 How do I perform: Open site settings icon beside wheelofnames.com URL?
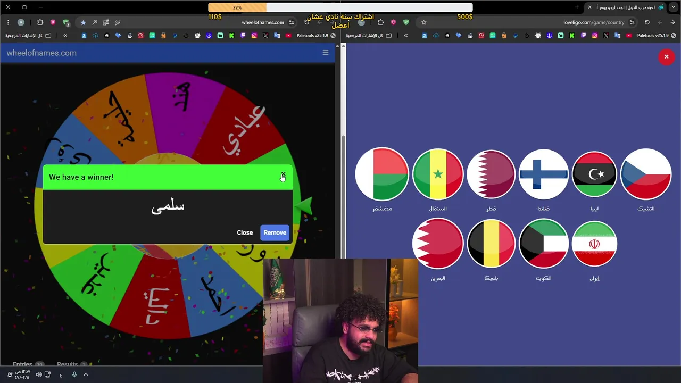pyautogui.click(x=292, y=22)
